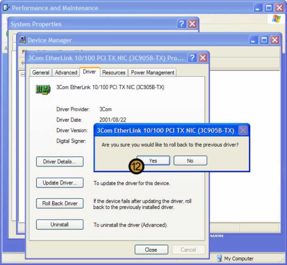The height and width of the screenshot is (265, 287).
Task: Click Update Driver button
Action: (x=60, y=183)
